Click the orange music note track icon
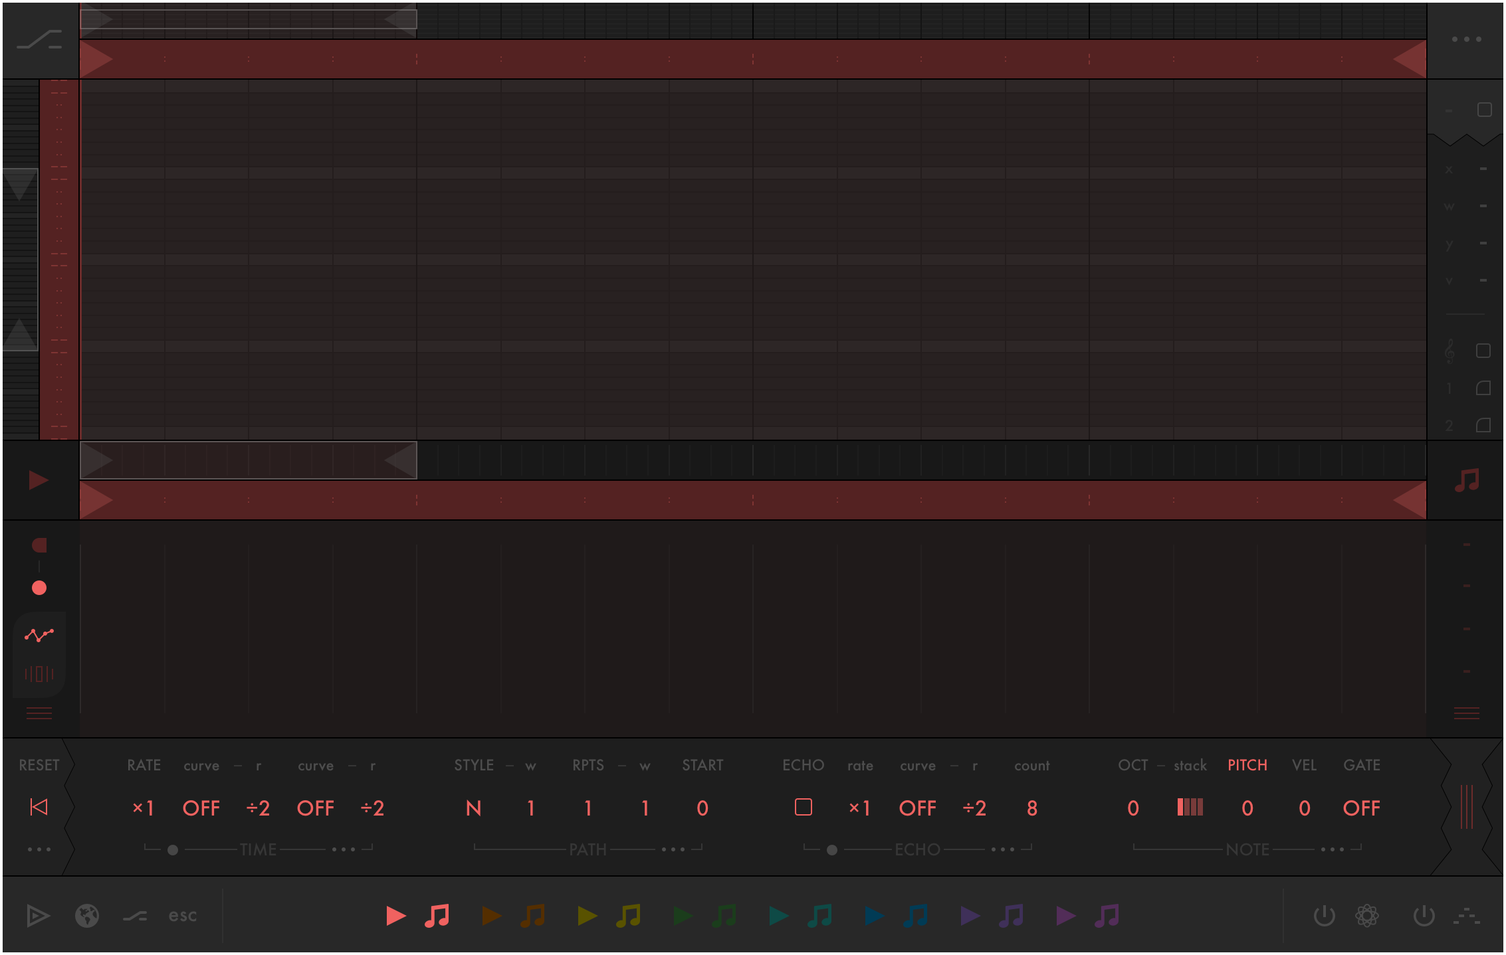Screen dimensions: 1506x955 532,916
